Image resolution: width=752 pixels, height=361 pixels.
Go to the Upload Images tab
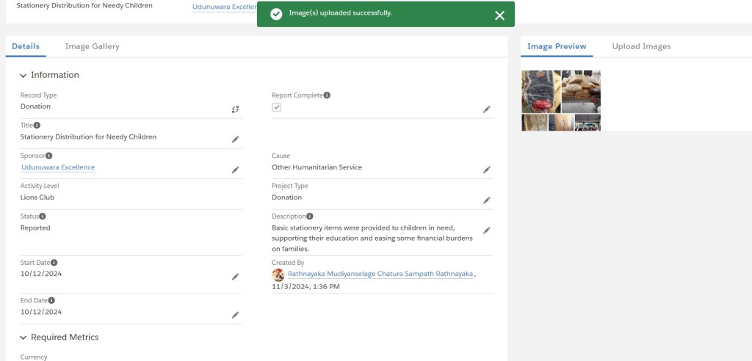641,46
